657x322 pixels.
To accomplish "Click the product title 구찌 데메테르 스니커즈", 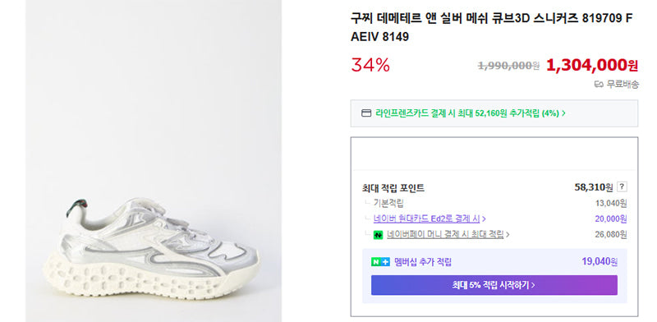I will coord(491,28).
